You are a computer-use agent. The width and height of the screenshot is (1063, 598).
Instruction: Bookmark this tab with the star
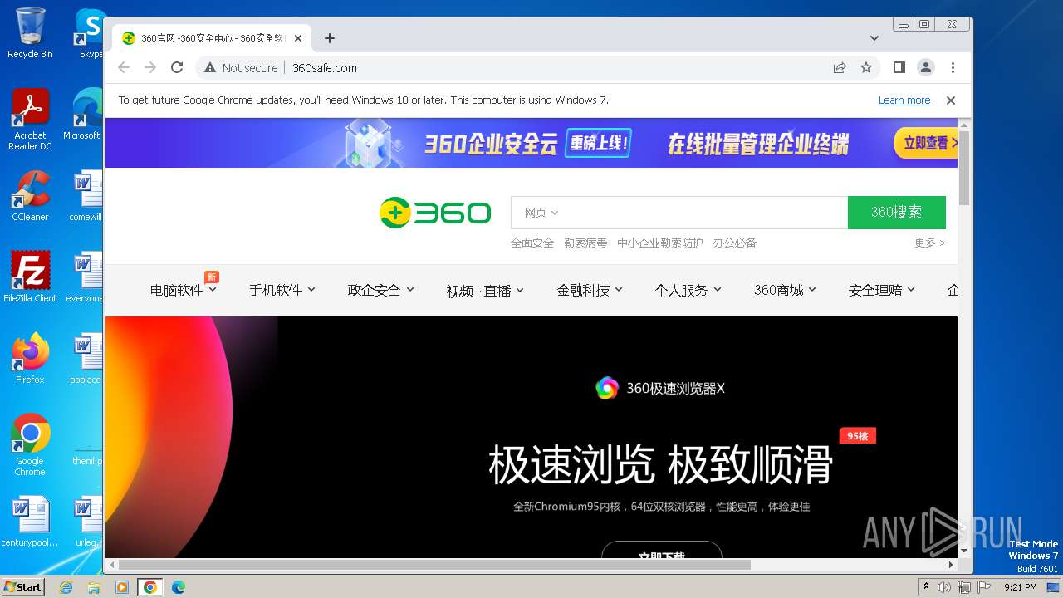866,68
